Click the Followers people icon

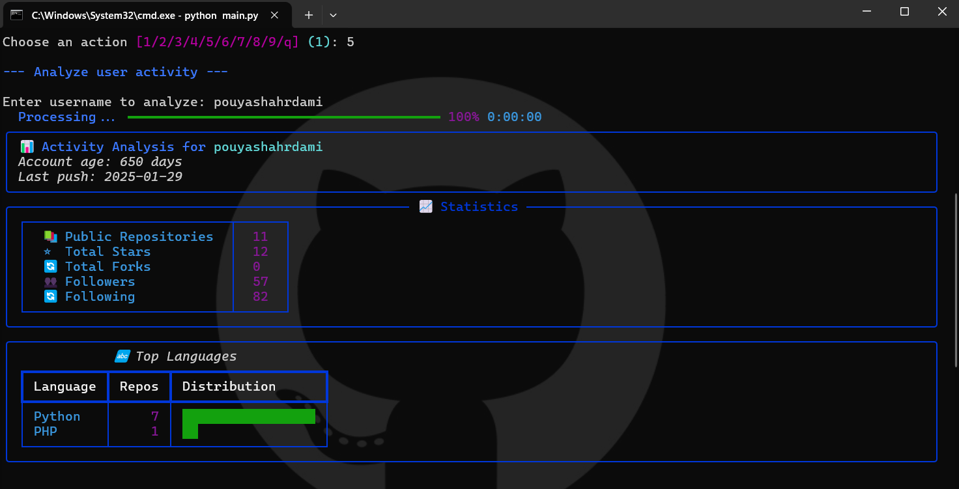coord(50,282)
